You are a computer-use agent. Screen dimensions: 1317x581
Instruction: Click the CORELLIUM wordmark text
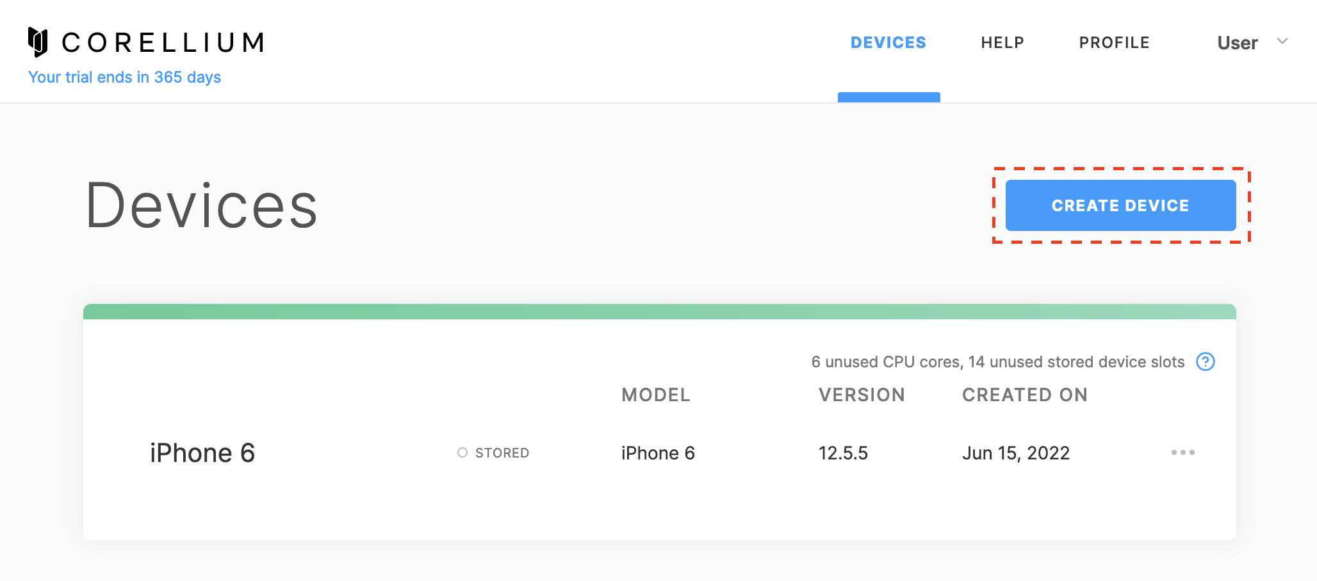(163, 43)
